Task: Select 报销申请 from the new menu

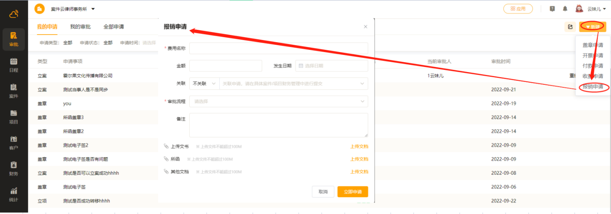Action: coord(593,87)
